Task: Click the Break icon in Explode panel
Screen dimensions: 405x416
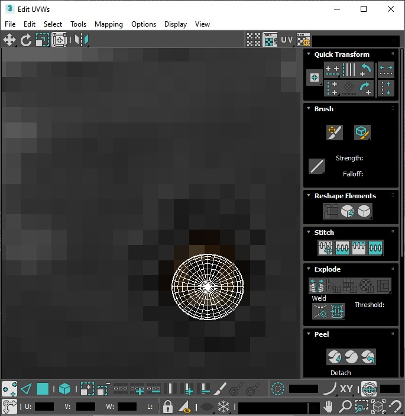Action: [x=317, y=286]
